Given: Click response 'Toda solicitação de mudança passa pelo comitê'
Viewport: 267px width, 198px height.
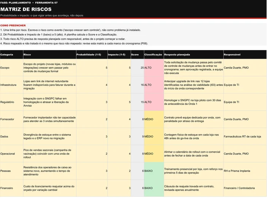Looking at the screenshot, I should click(194, 68).
